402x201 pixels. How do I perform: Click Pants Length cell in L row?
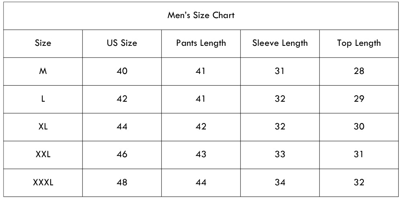click(201, 99)
